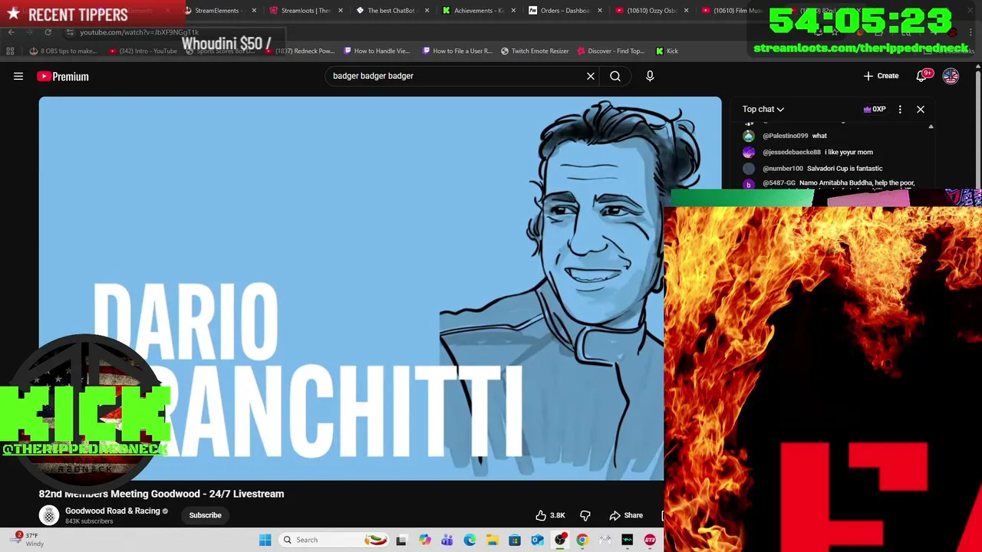The height and width of the screenshot is (552, 982).
Task: Switch to OBS Studio on the taskbar
Action: click(560, 540)
